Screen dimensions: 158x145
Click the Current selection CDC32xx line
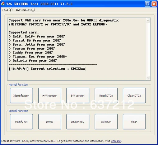[x=47, y=69]
